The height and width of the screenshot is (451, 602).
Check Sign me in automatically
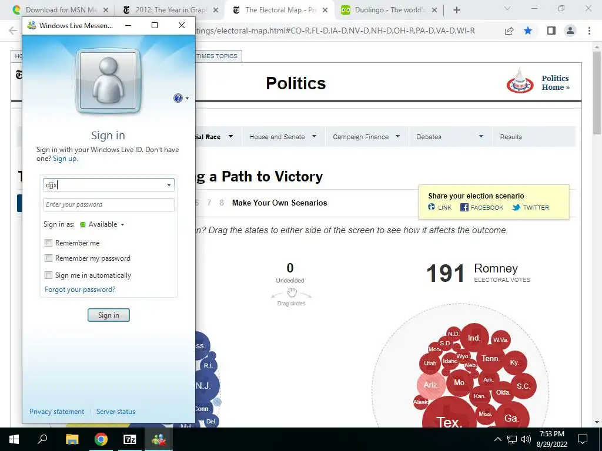point(48,275)
